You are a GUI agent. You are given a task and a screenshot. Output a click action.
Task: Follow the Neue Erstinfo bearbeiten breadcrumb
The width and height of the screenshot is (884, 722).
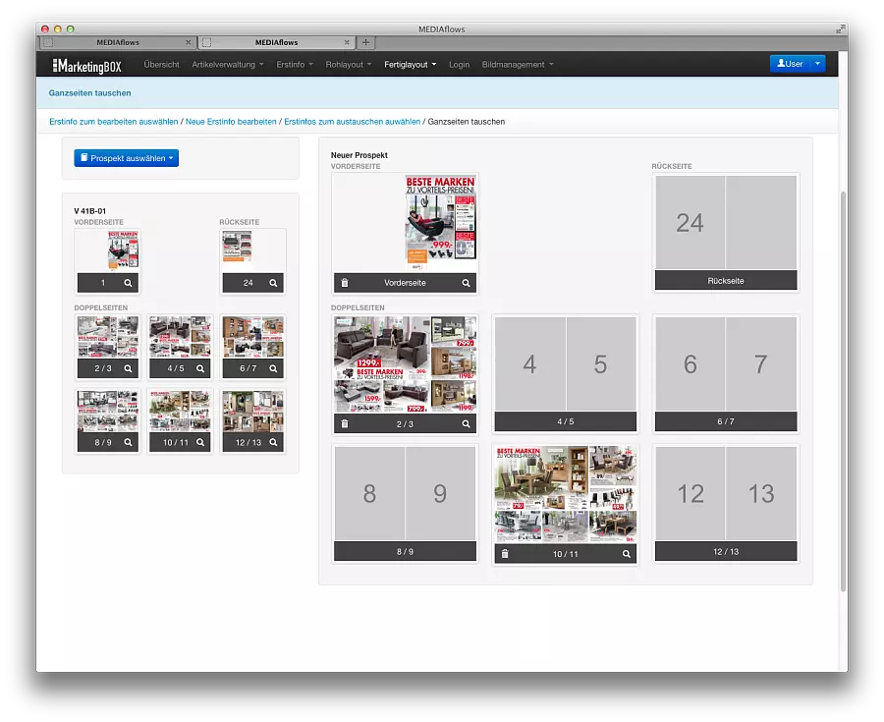231,122
